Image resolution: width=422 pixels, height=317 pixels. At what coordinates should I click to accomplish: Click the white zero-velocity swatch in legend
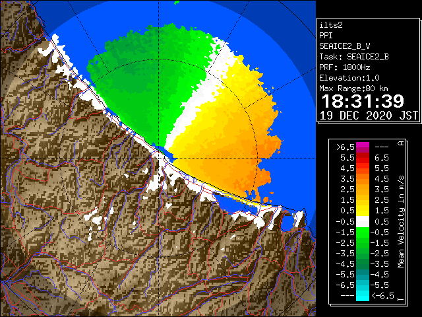[x=363, y=222]
